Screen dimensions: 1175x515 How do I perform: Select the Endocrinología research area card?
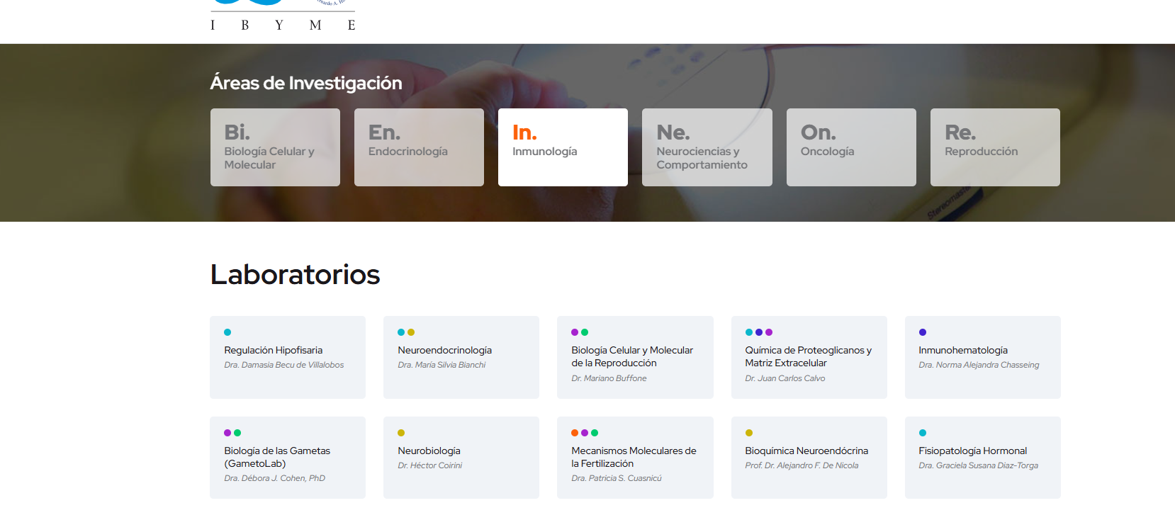(x=419, y=147)
